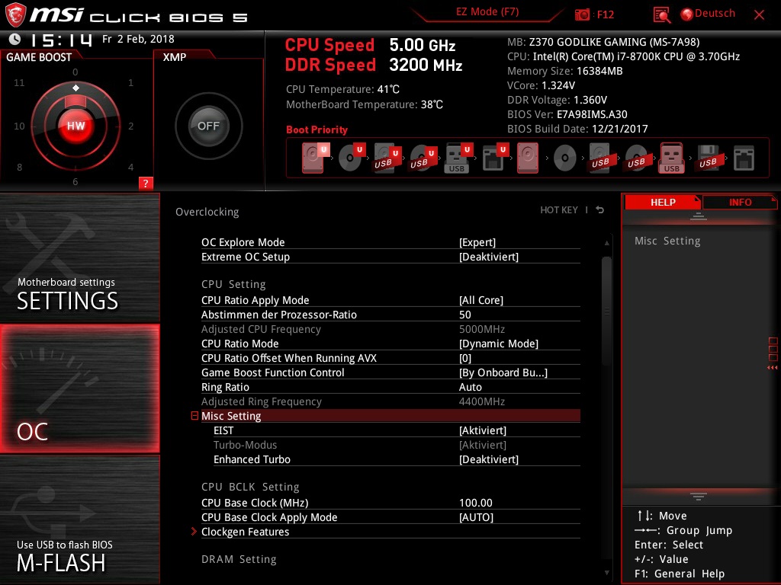Change language via the Deutsch button
Image resolution: width=781 pixels, height=585 pixels.
point(715,14)
